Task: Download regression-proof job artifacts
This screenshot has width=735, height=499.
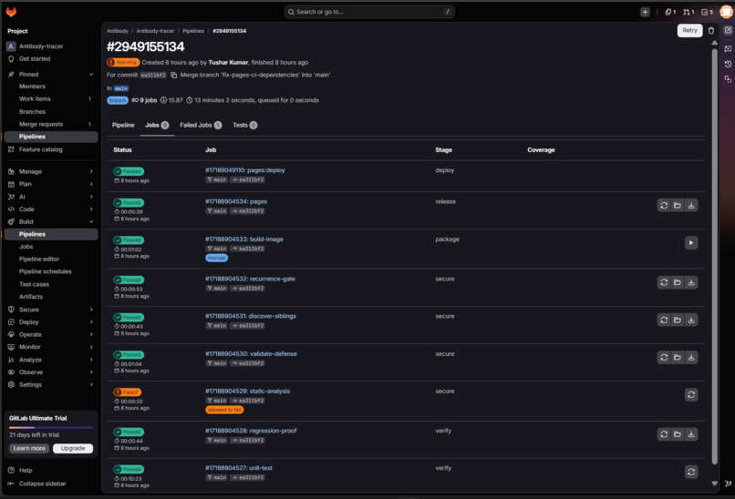Action: tap(691, 434)
